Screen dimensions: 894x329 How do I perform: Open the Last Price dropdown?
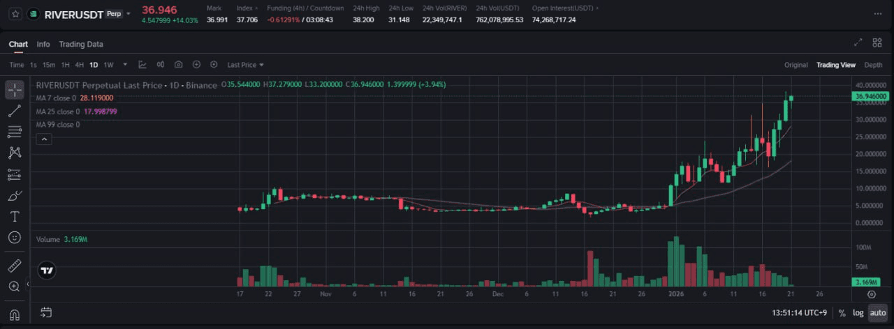coord(245,65)
